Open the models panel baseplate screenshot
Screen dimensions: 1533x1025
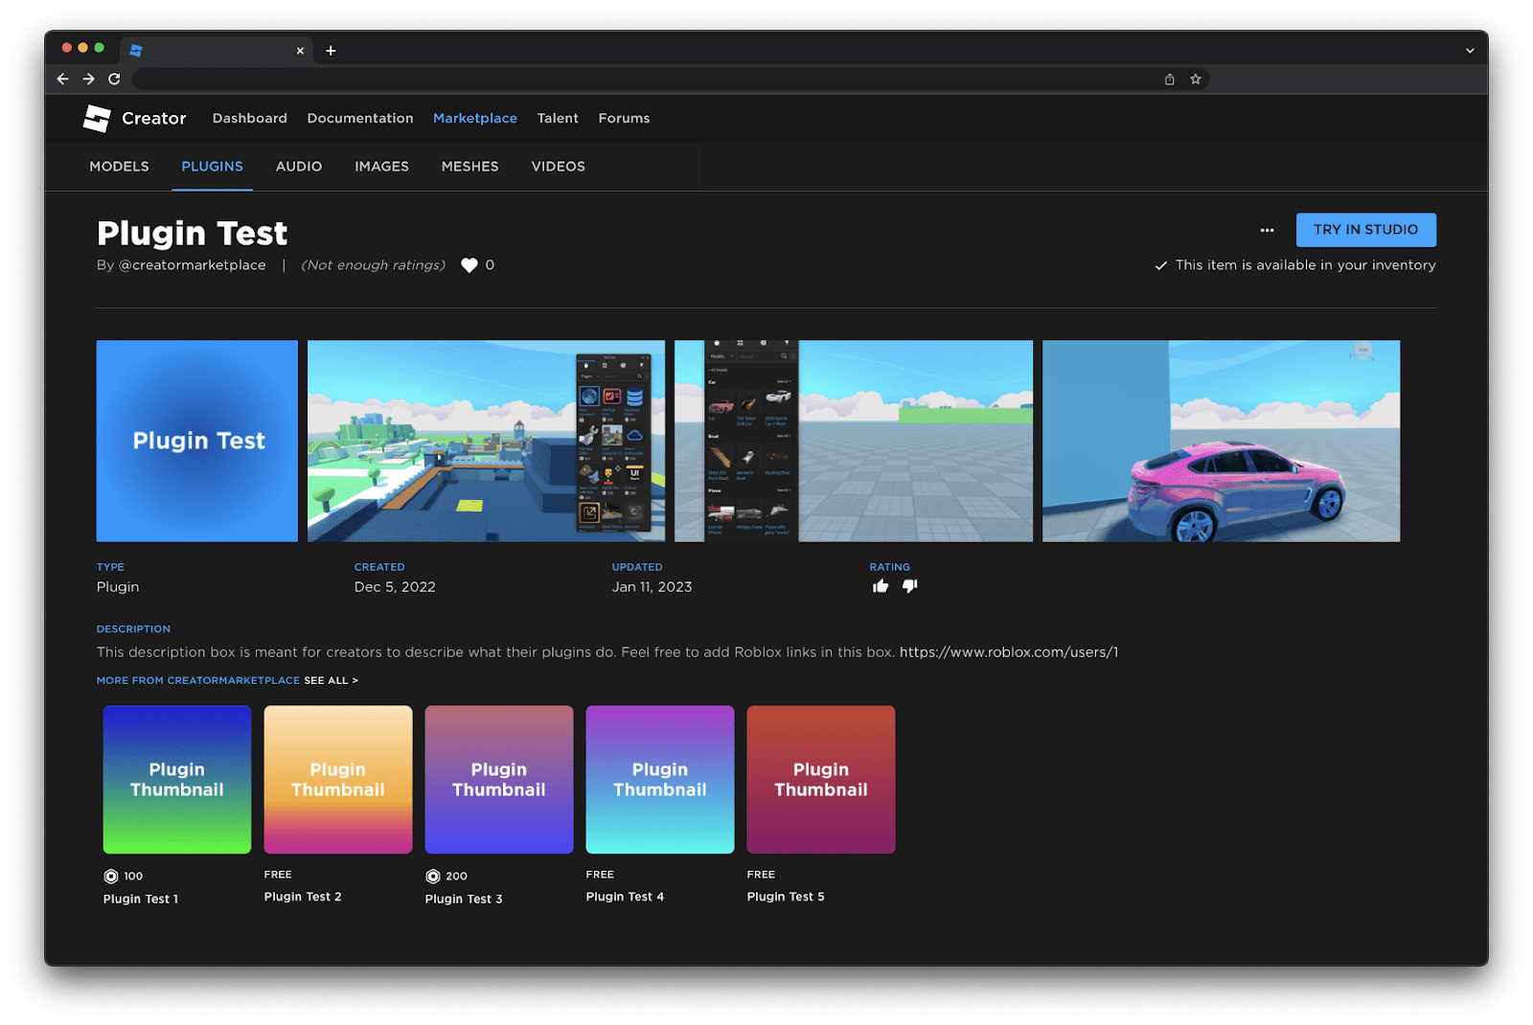854,441
